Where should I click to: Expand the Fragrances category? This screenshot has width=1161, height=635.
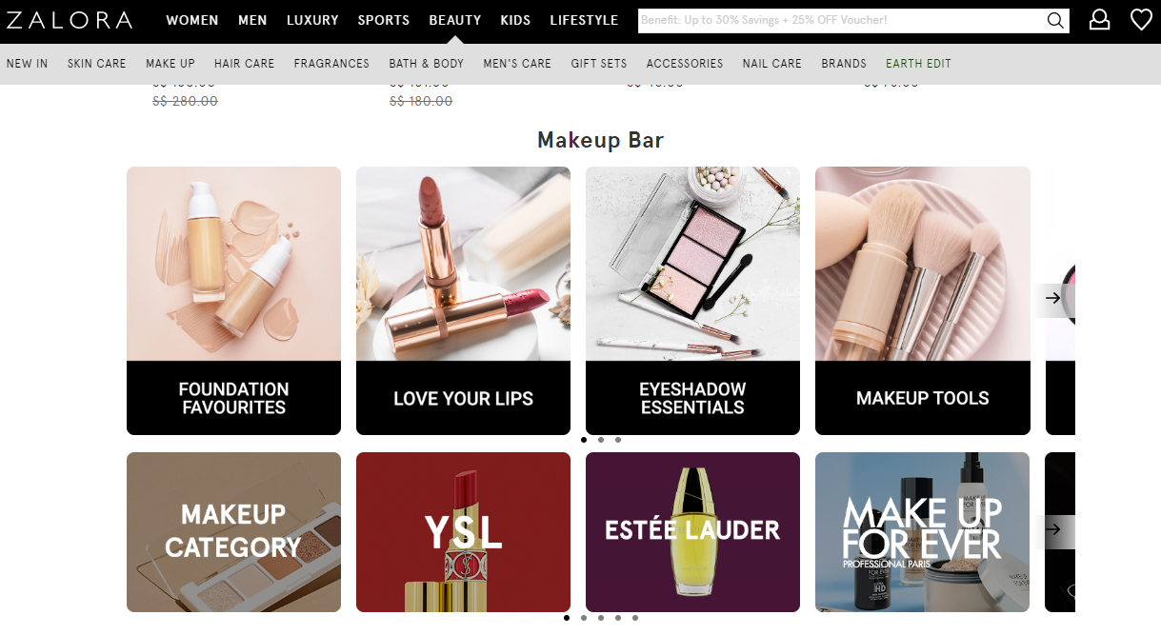pyautogui.click(x=331, y=64)
